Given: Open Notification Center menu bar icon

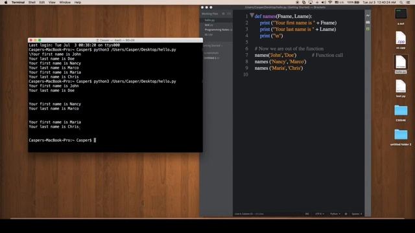Looking at the screenshot, I should click(x=409, y=3).
